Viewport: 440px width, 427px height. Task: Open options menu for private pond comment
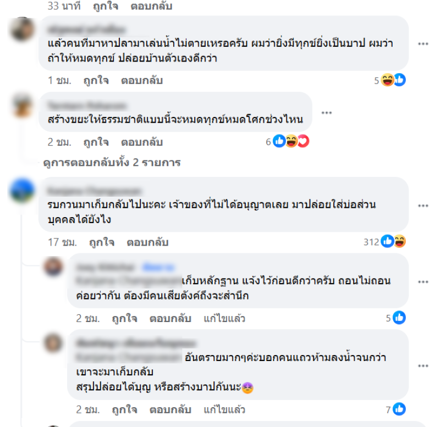(423, 206)
